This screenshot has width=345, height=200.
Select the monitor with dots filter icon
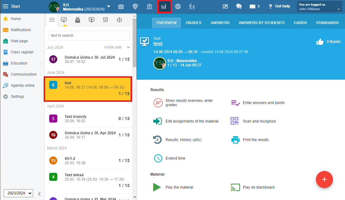tap(106, 20)
